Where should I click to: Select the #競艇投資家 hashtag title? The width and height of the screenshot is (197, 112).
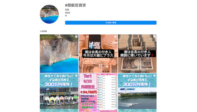pyautogui.click(x=75, y=5)
